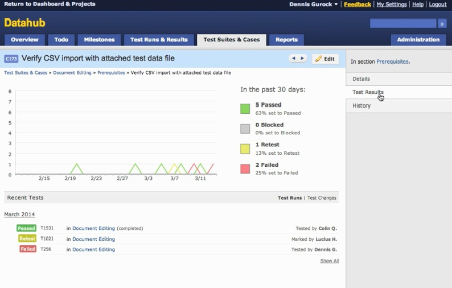Open the Help link
The height and width of the screenshot is (288, 452).
coord(418,5)
